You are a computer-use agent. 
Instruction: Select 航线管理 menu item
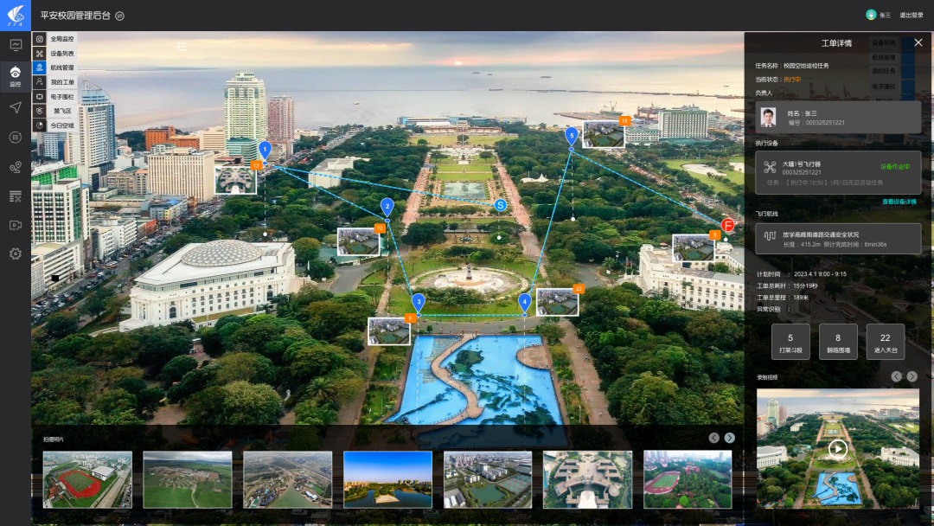61,67
